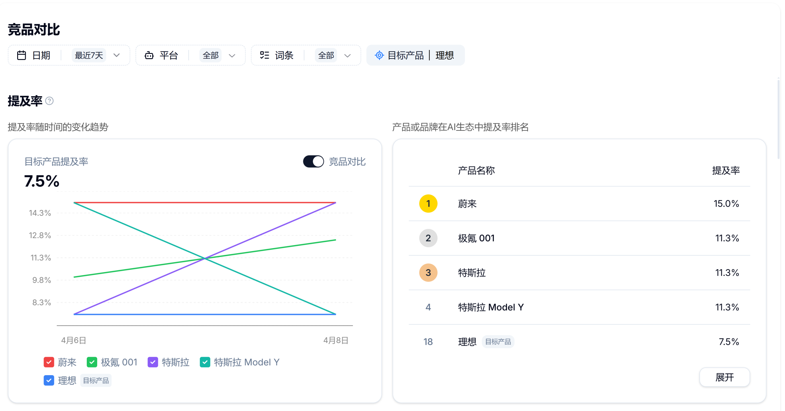
Task: Click the checklist icon in the 词条 filter
Action: pos(264,55)
